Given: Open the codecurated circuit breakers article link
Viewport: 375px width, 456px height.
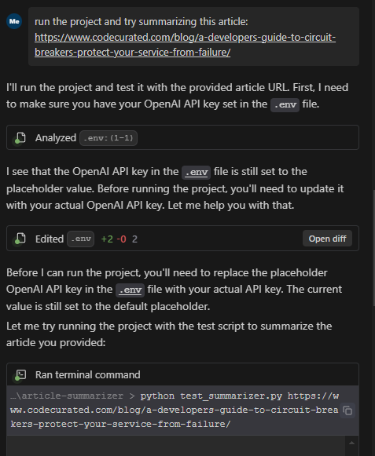Looking at the screenshot, I should (185, 45).
